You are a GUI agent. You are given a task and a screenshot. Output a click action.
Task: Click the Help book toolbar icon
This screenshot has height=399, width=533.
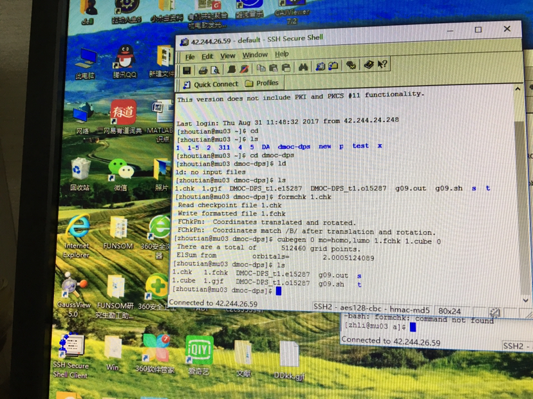369,64
